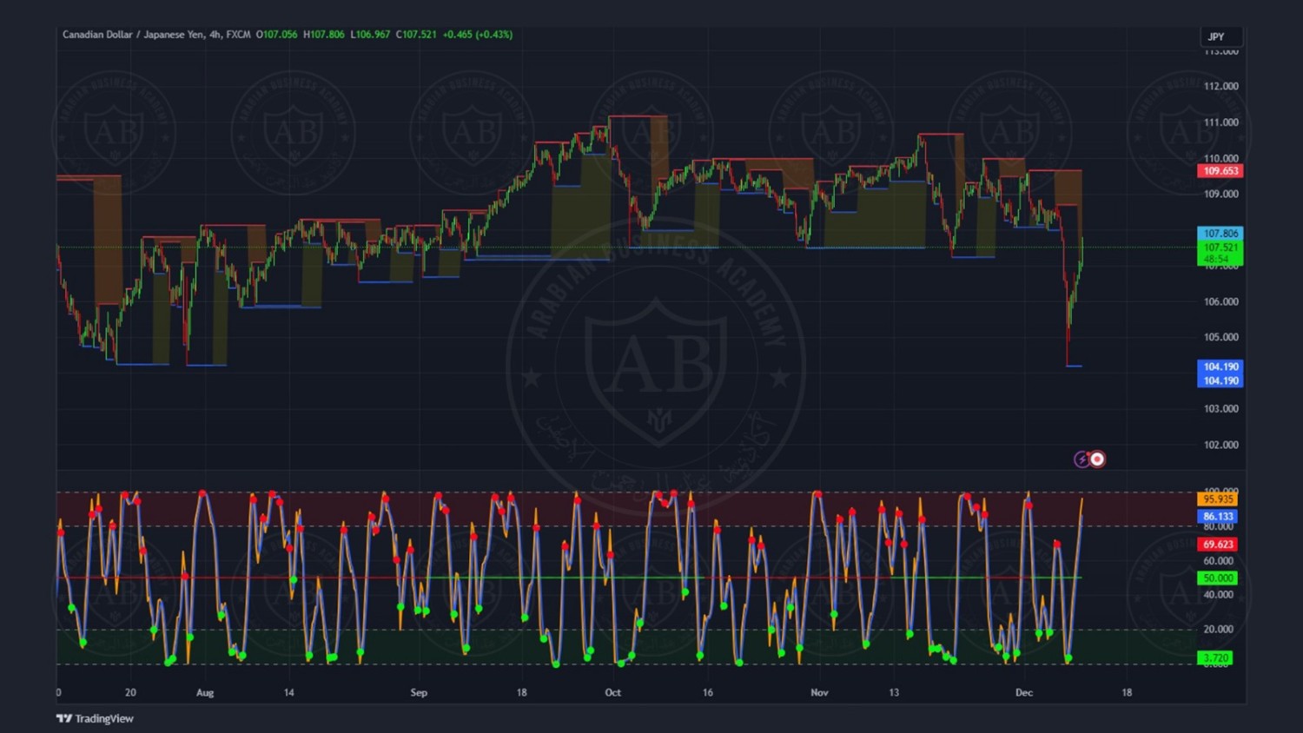1303x733 pixels.
Task: Click the blue 86.133 oscillator value label
Action: (x=1218, y=517)
